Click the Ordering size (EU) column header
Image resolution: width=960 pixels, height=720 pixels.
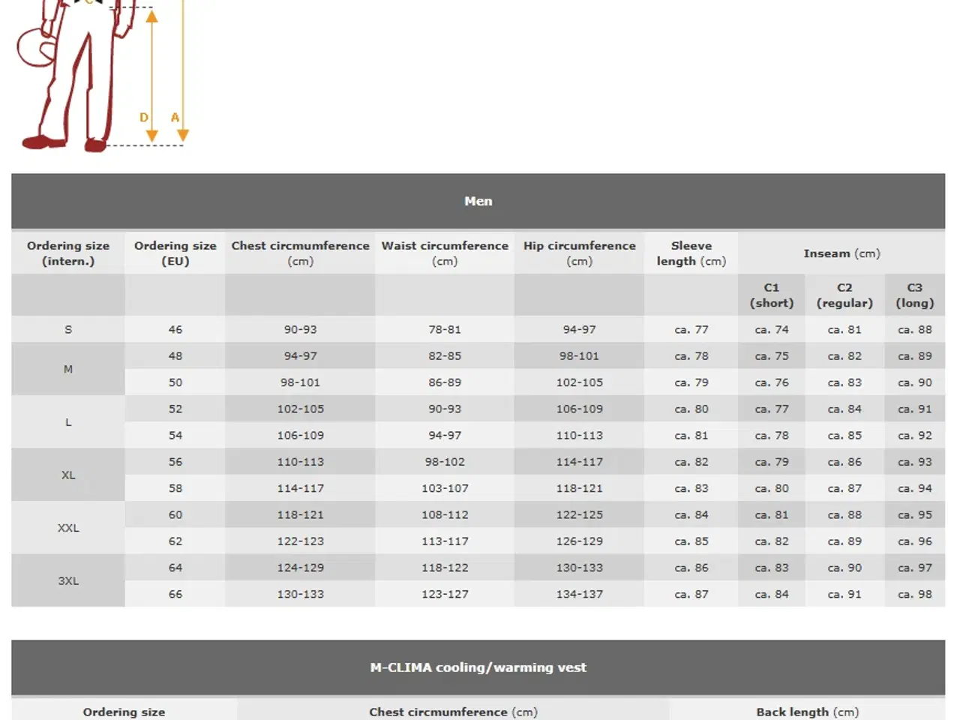click(x=175, y=253)
